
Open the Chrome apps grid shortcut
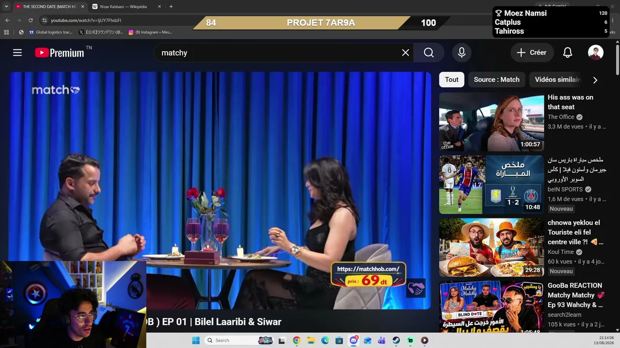6,32
